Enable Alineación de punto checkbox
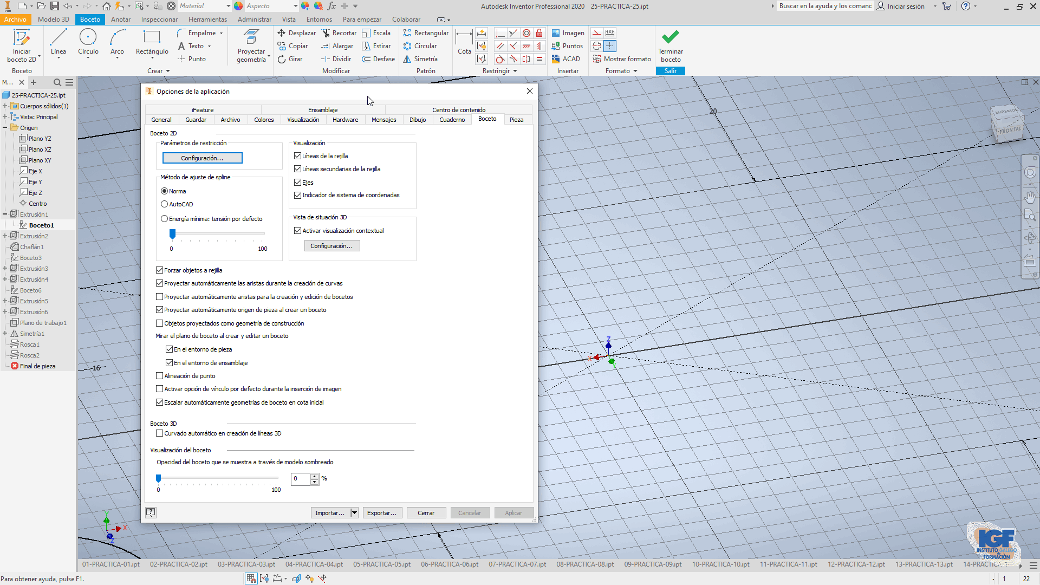This screenshot has width=1040, height=585. pyautogui.click(x=160, y=376)
